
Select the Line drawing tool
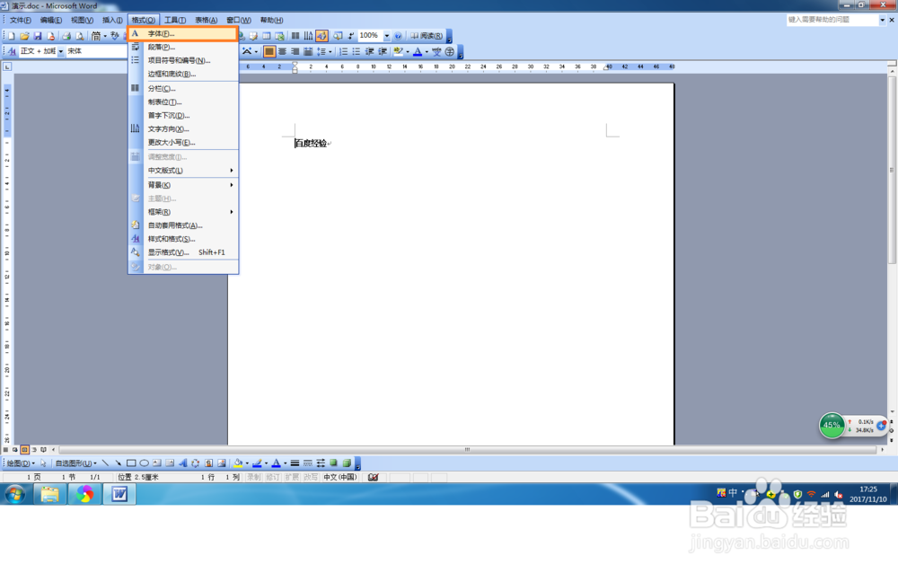tap(105, 463)
